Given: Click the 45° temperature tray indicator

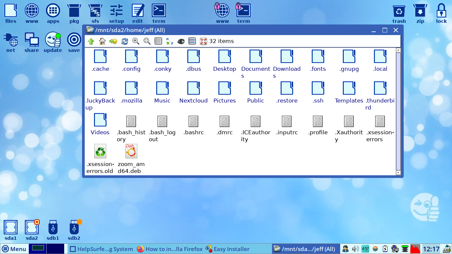Looking at the screenshot, I should tap(365, 249).
